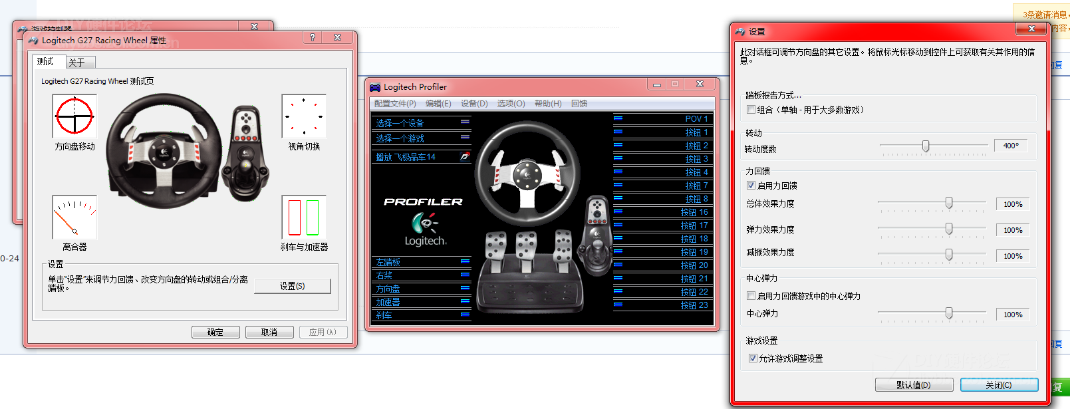The width and height of the screenshot is (1070, 409).
Task: Expand the 选择一个设备 device selector
Action: click(422, 123)
